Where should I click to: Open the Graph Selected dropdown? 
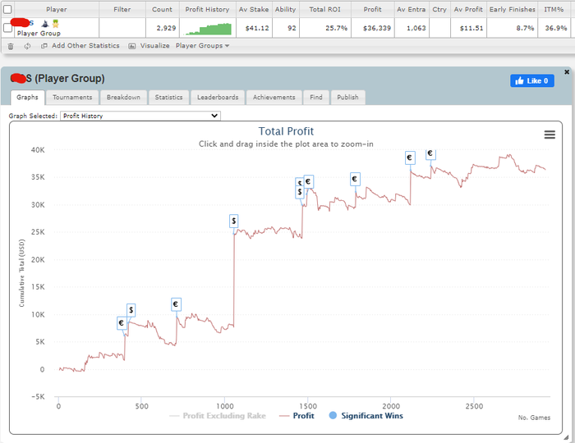140,116
